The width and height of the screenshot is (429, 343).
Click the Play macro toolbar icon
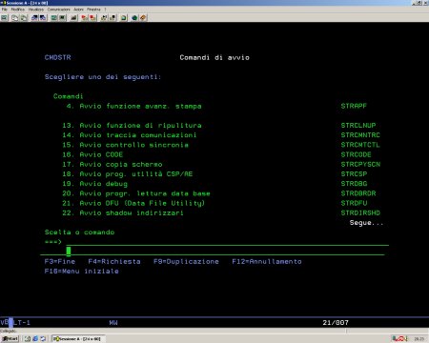[104, 18]
